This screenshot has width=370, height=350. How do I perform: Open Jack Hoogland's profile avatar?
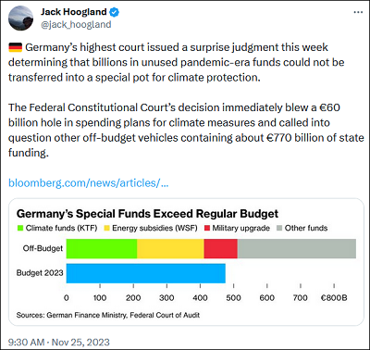[20, 18]
